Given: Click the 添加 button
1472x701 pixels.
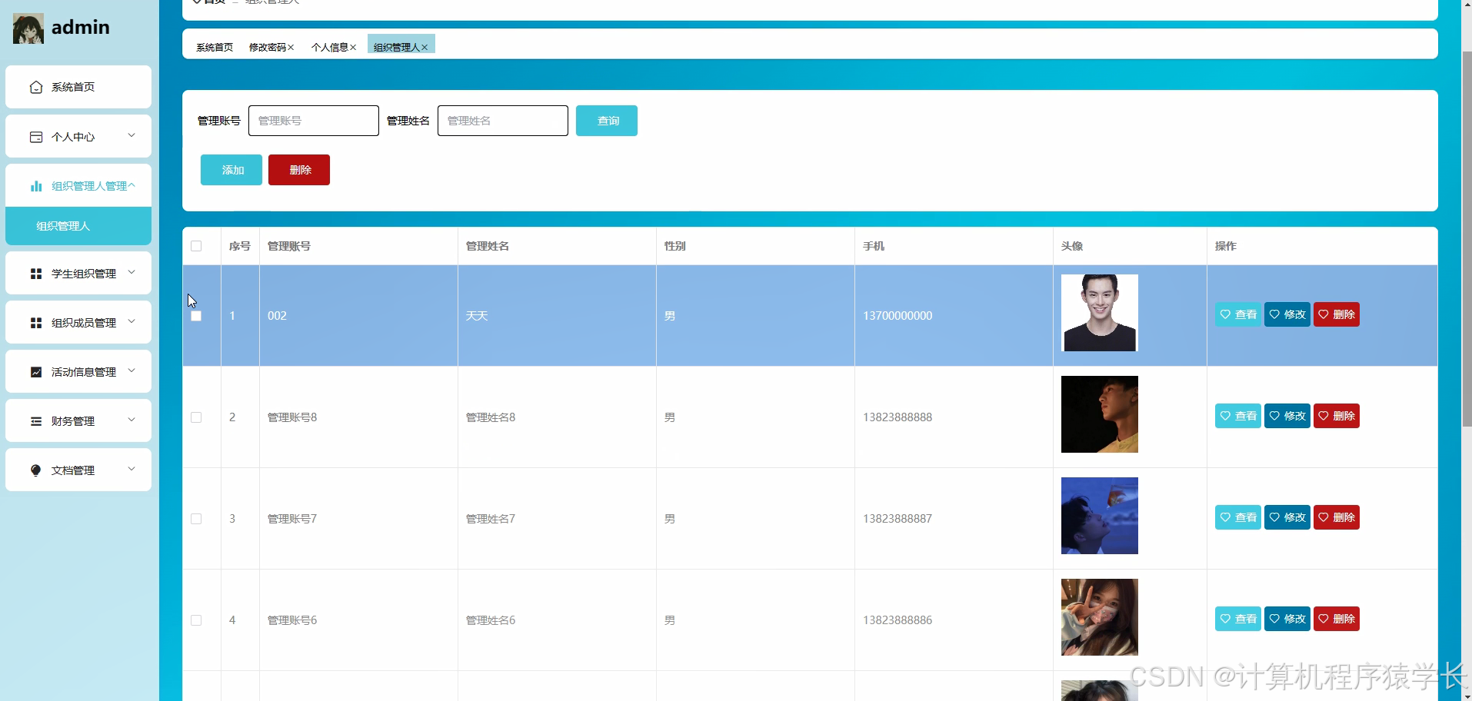Looking at the screenshot, I should tap(231, 170).
